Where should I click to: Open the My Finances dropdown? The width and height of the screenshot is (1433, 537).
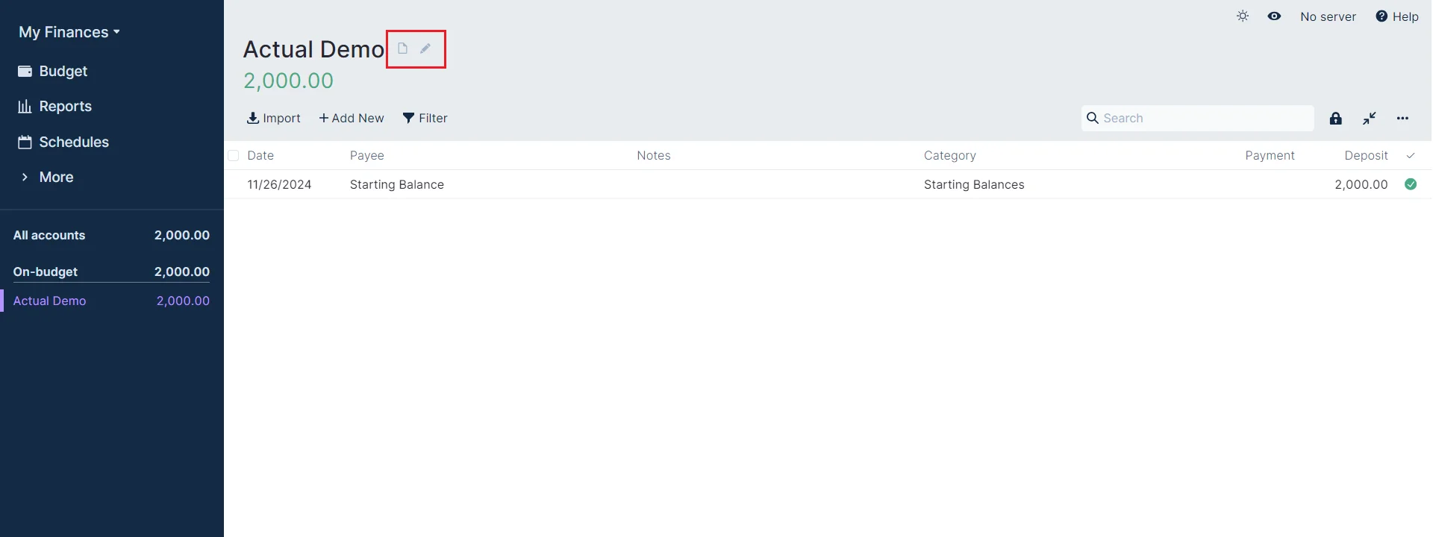tap(69, 32)
